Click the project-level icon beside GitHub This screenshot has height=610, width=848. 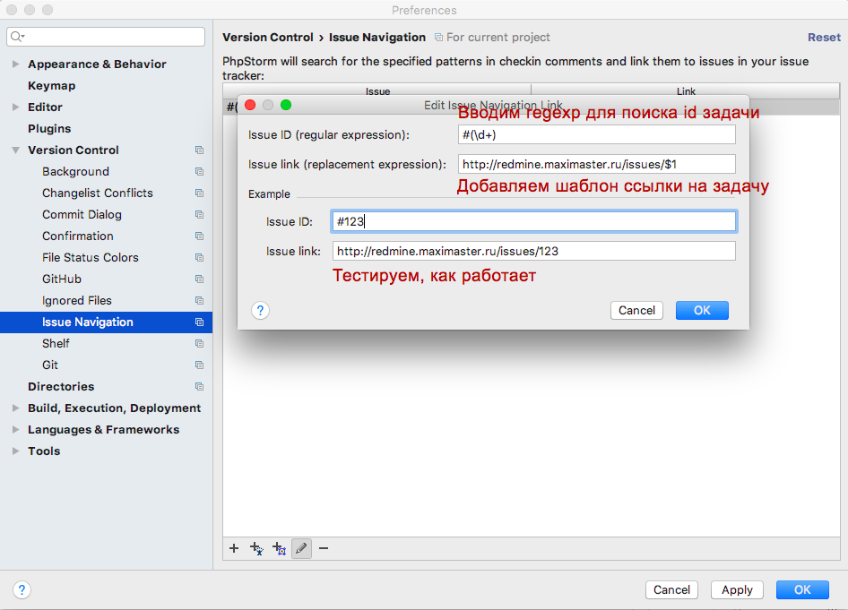point(199,279)
